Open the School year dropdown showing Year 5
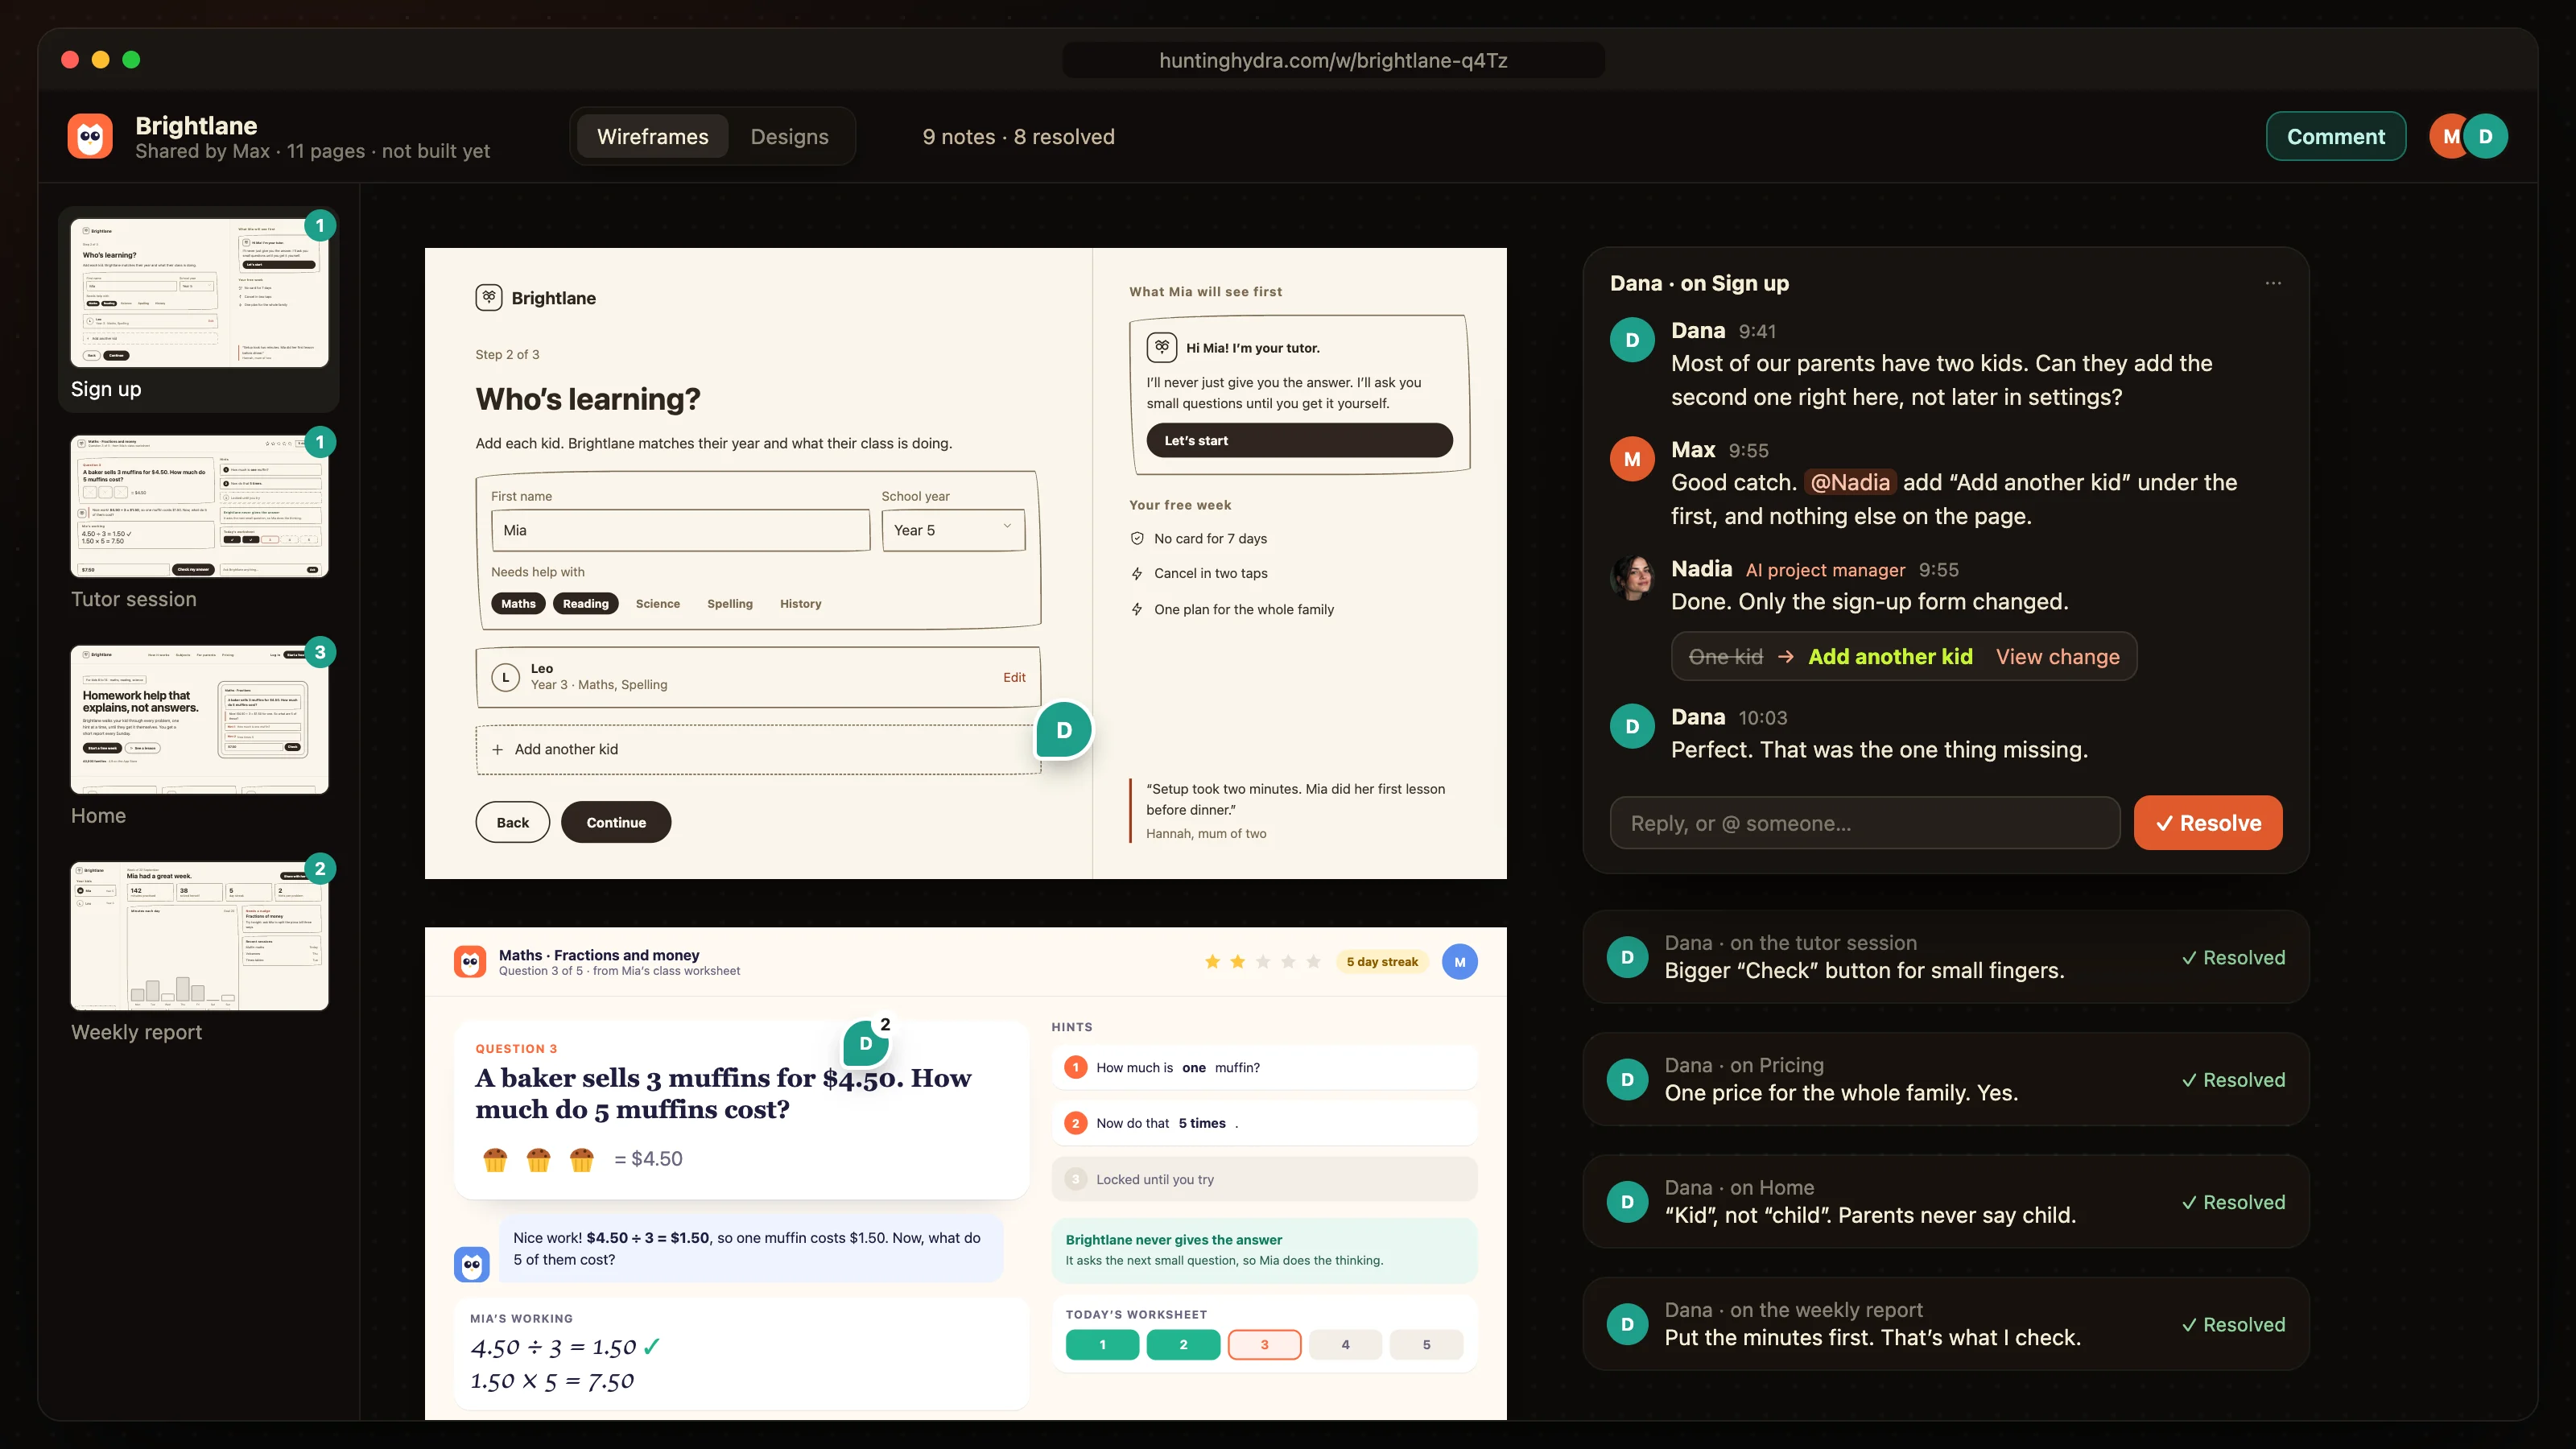 point(953,530)
